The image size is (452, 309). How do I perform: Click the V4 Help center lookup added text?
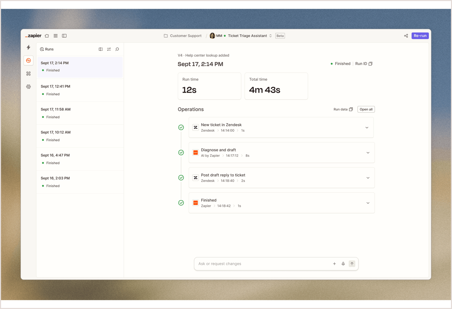[x=203, y=55]
